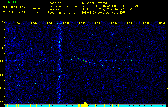The image size is (168, 107).
Task: Click the 0549 time marker
Action: click(146, 23)
